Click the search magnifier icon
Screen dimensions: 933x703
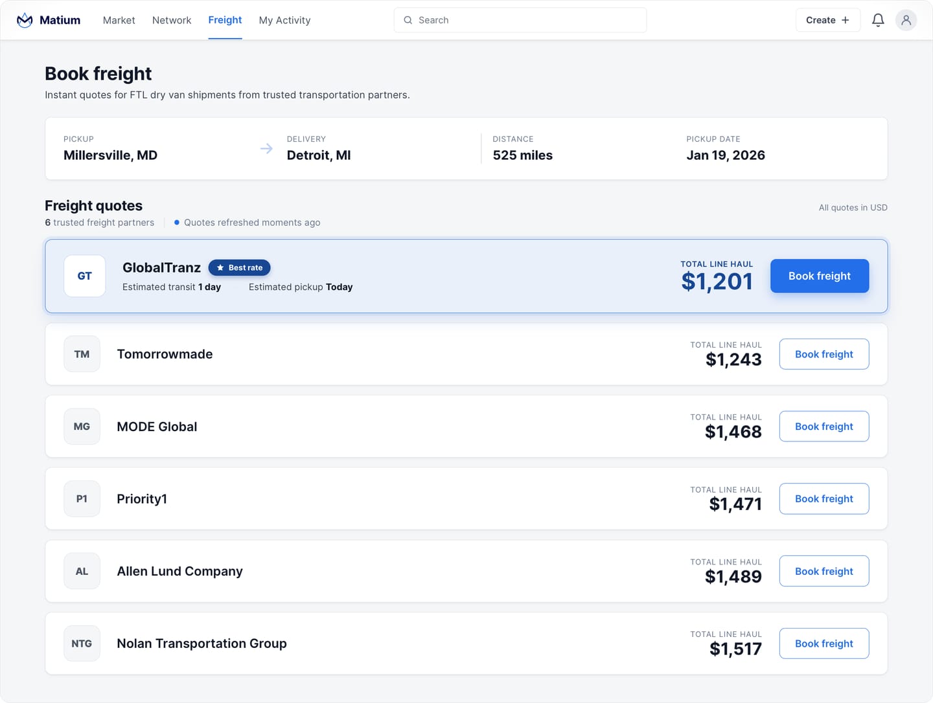(x=408, y=20)
